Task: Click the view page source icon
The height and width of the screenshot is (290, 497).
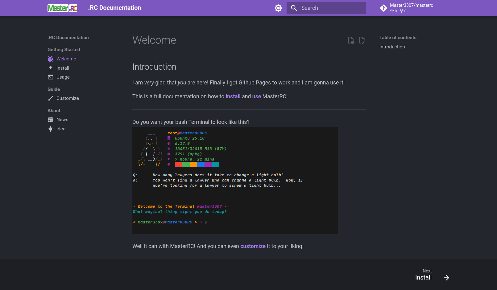Action: [x=351, y=40]
